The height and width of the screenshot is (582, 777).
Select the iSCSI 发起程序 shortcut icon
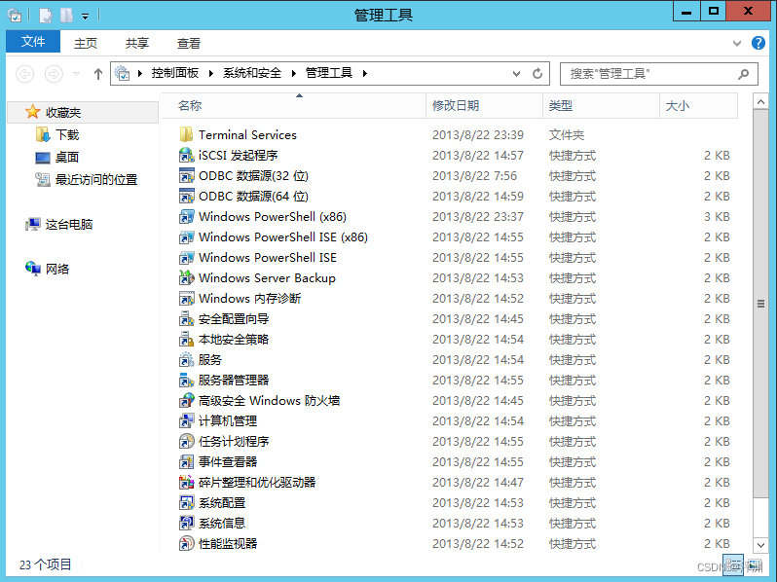click(186, 155)
